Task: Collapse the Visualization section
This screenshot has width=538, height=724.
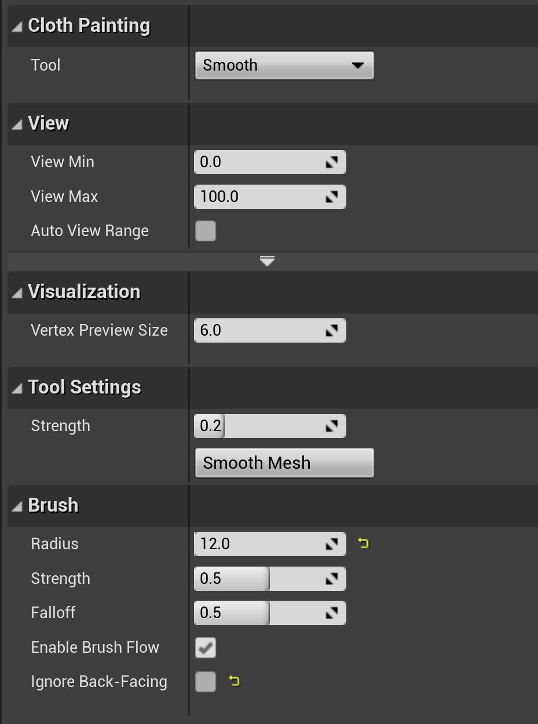Action: [17, 292]
